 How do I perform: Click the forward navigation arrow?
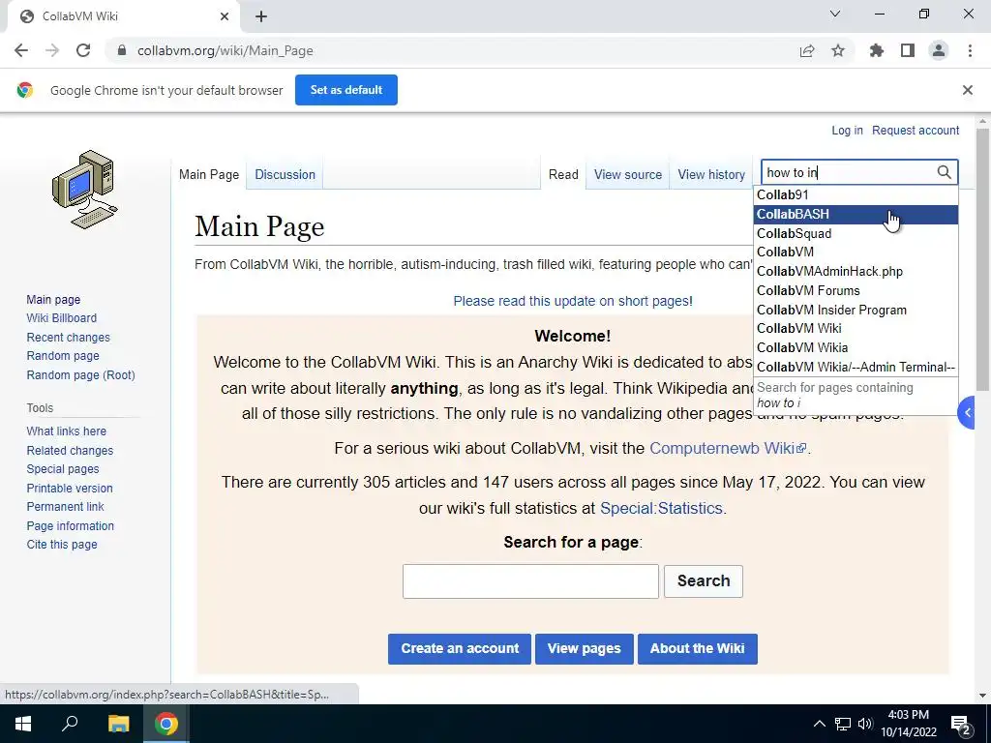(52, 50)
